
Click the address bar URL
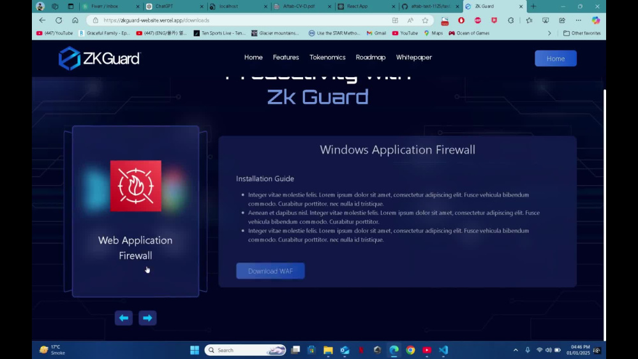tap(156, 20)
